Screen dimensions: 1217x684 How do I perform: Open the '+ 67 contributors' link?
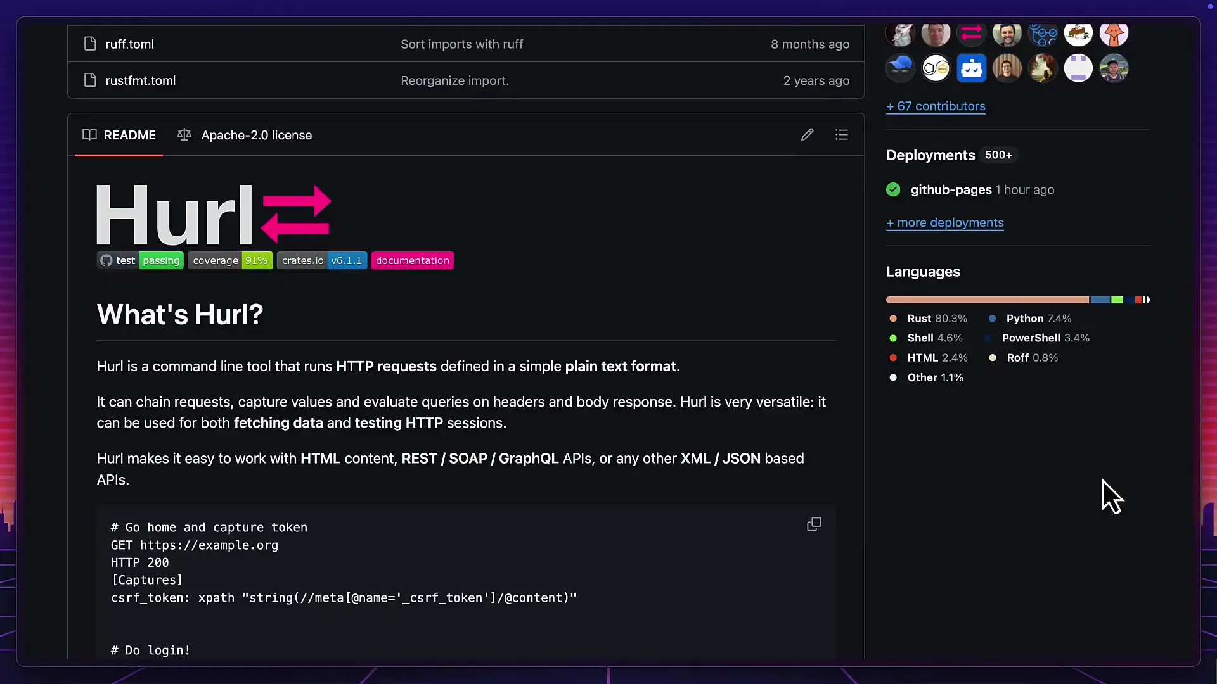pos(936,106)
